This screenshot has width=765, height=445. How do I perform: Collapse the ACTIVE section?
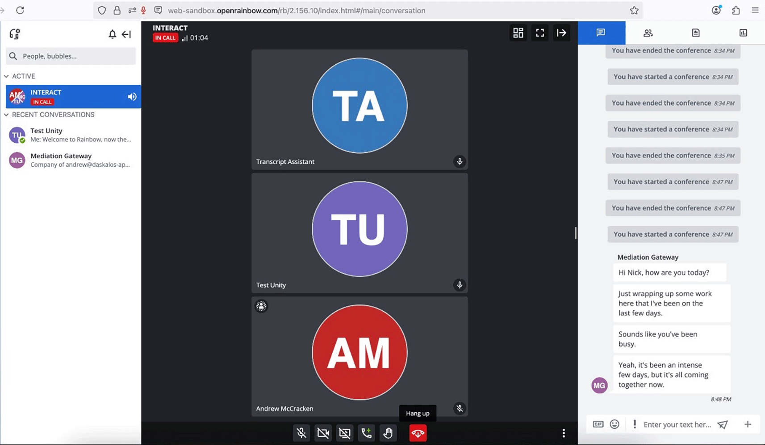pos(6,76)
